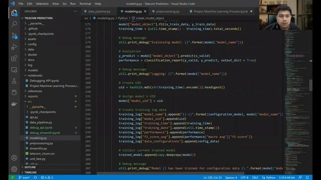The width and height of the screenshot is (321, 180).
Task: Open the Edit menu
Action: (x=30, y=3)
